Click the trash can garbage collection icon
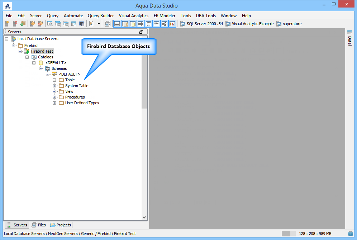The height and width of the screenshot is (240, 357). (351, 234)
